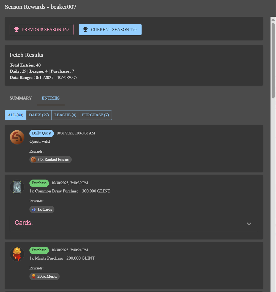Viewport: 276px width, 292px height.
Task: Load Current Season 170 rewards
Action: click(110, 30)
